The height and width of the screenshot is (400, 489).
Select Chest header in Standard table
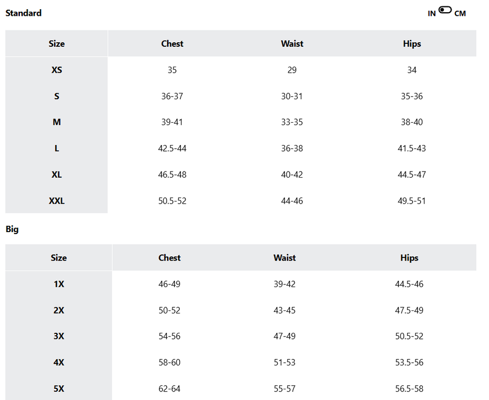172,44
